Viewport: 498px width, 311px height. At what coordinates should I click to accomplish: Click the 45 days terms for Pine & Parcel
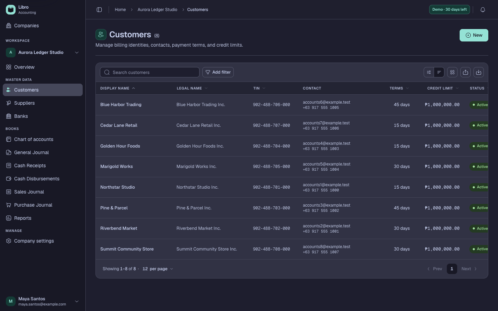[x=402, y=208]
